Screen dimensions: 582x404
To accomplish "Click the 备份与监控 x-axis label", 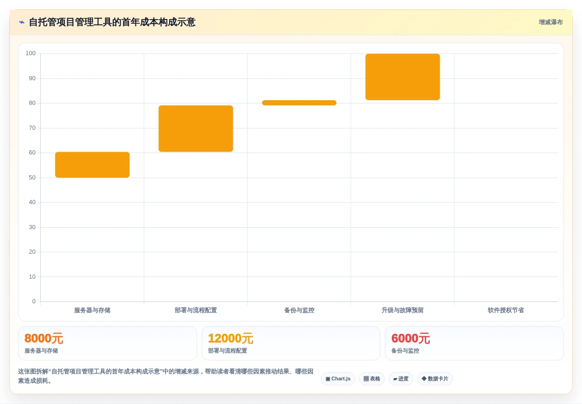I will point(299,310).
